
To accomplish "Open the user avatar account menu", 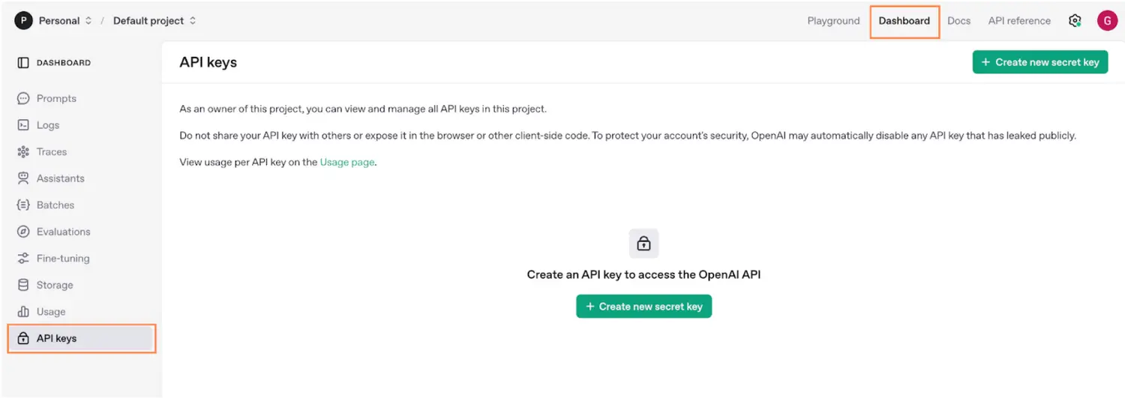I will pos(1107,21).
